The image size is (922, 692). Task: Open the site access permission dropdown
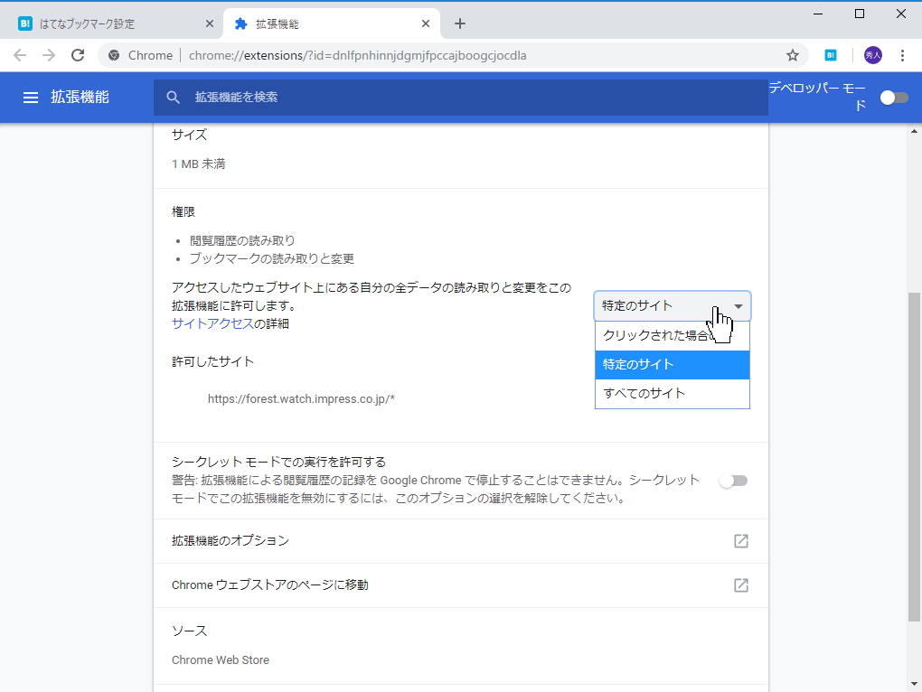[x=672, y=305]
